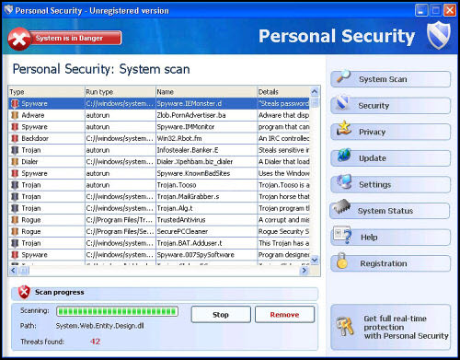
Task: Click the icon for Infostealer.Banker.E row
Action: click(x=15, y=150)
